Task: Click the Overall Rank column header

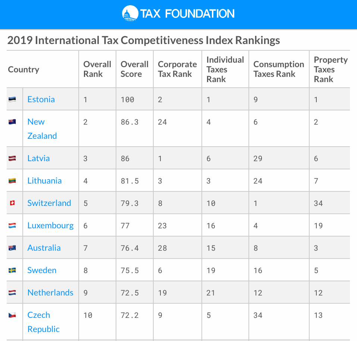Action: [x=97, y=69]
